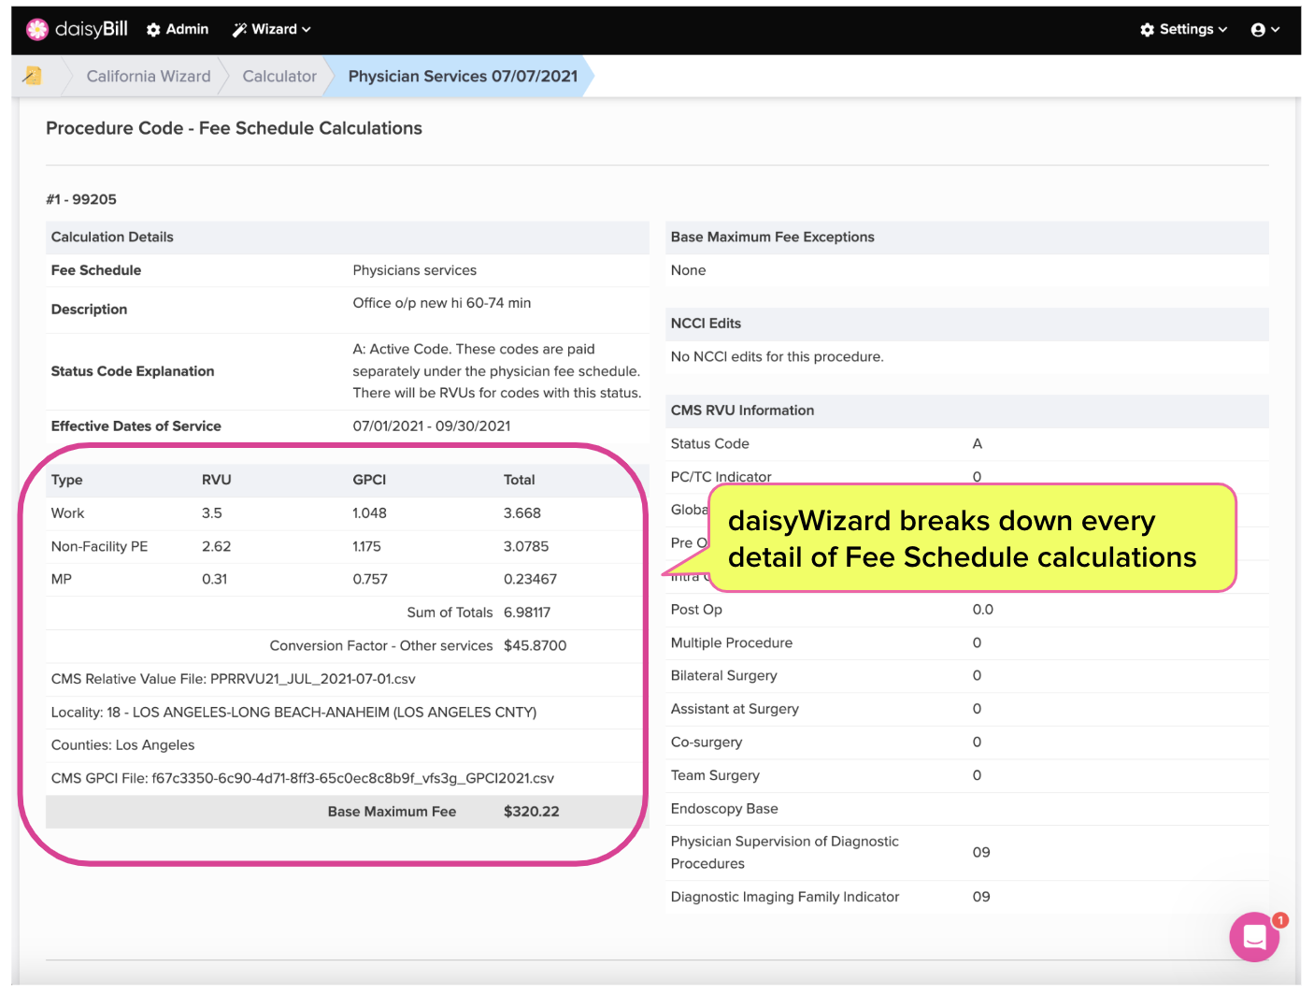This screenshot has height=995, width=1314.
Task: Select the Endoscopy Base row label
Action: point(724,809)
